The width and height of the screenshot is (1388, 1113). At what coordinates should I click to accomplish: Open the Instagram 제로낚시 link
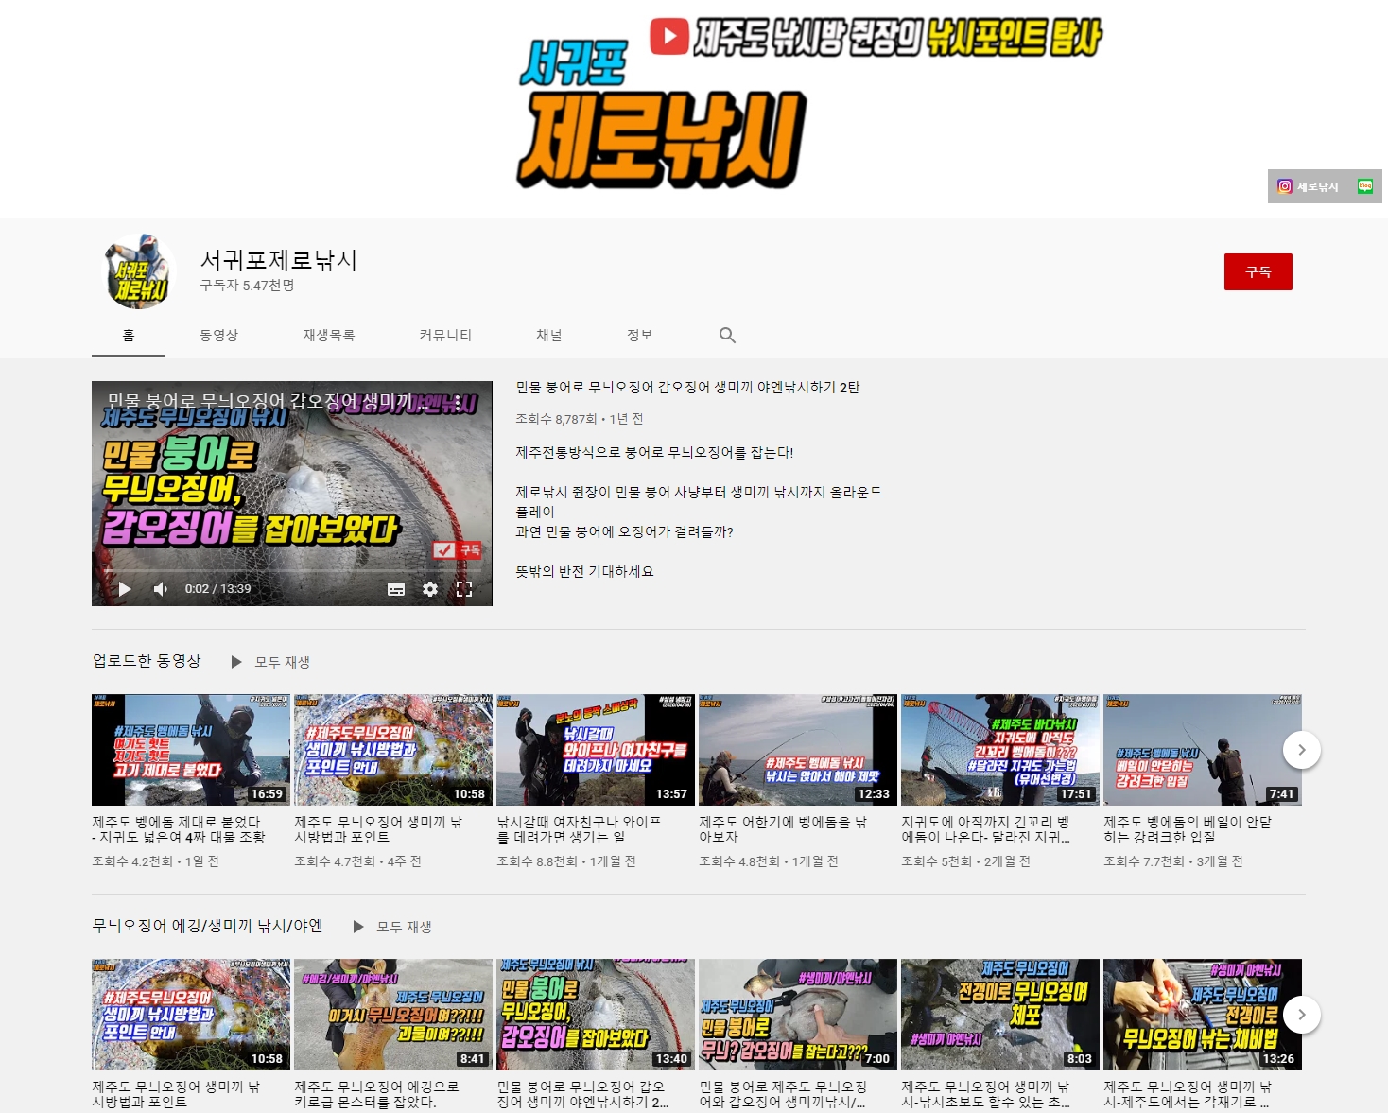click(x=1309, y=186)
